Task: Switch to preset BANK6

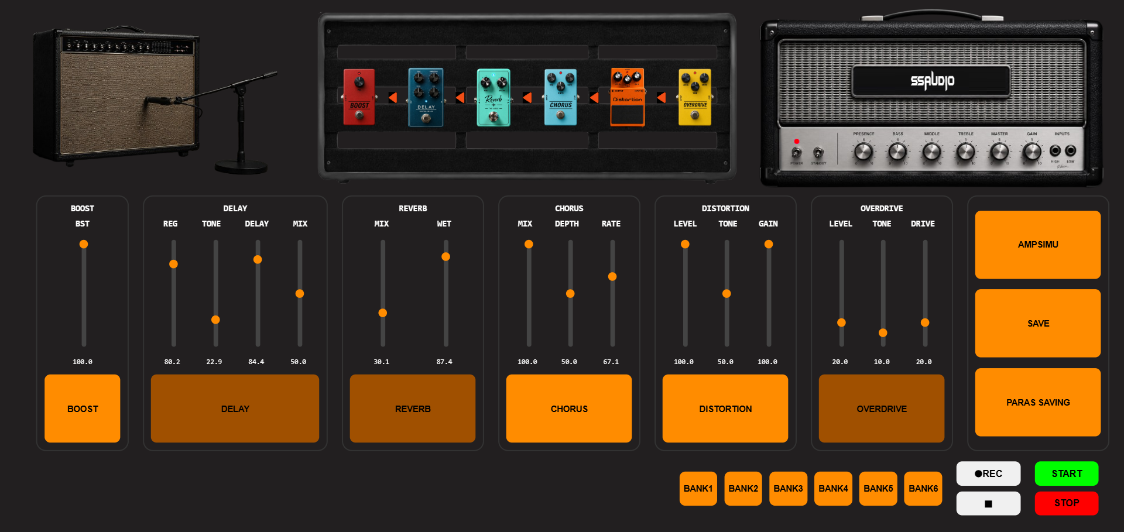Action: (x=923, y=489)
